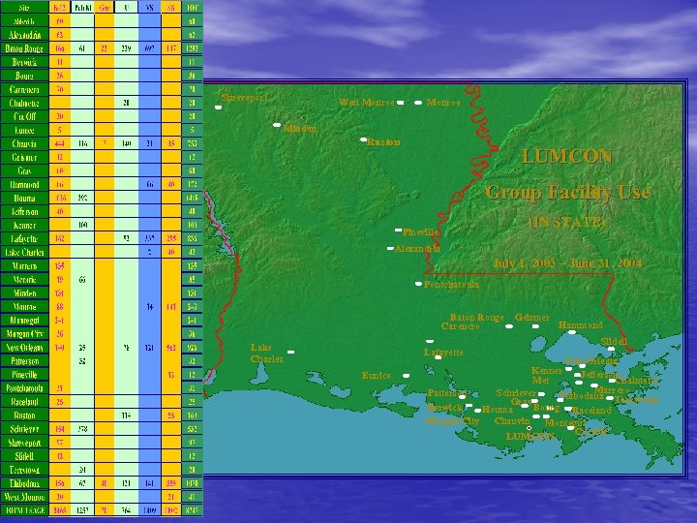Screen dimensions: 697x523
Task: Click the Lafayette label on the map
Action: pos(443,353)
